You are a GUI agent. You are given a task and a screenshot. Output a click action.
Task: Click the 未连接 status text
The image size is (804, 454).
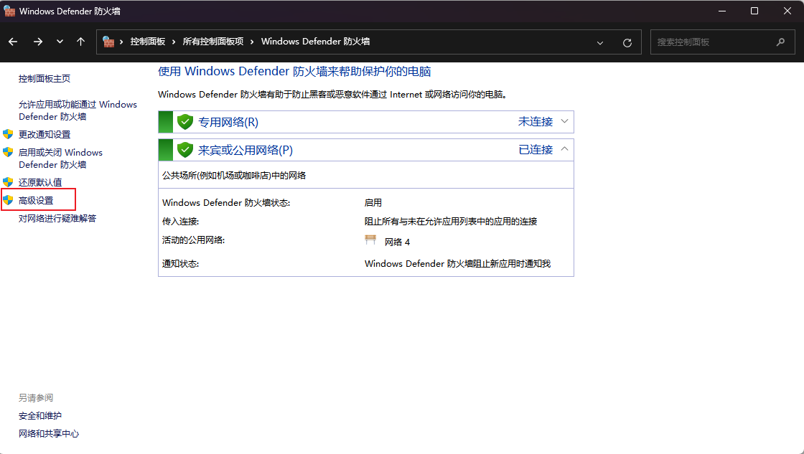click(536, 121)
